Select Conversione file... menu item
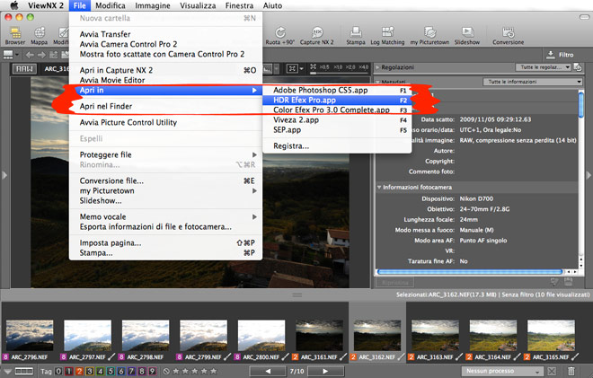 click(165, 180)
